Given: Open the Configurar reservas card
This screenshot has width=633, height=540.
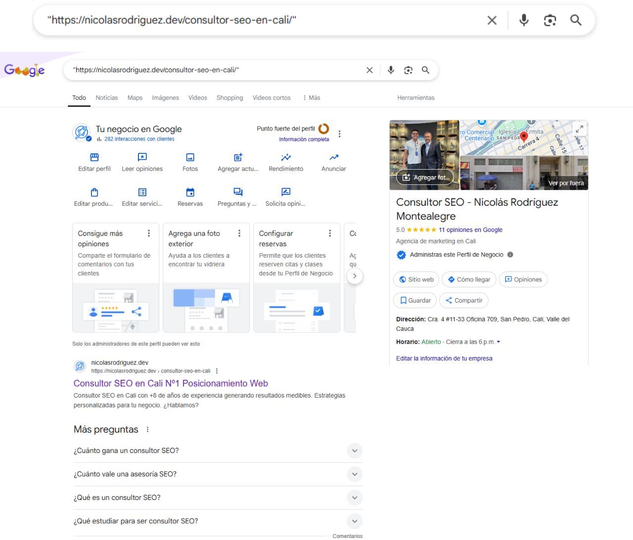Looking at the screenshot, I should pos(297,277).
